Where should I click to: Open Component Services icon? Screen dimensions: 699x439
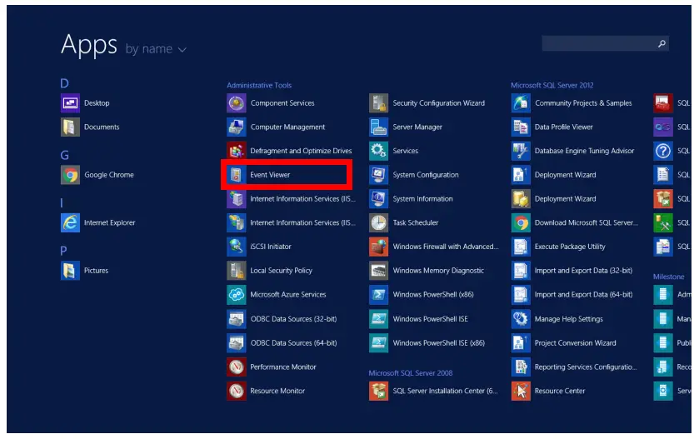click(237, 103)
